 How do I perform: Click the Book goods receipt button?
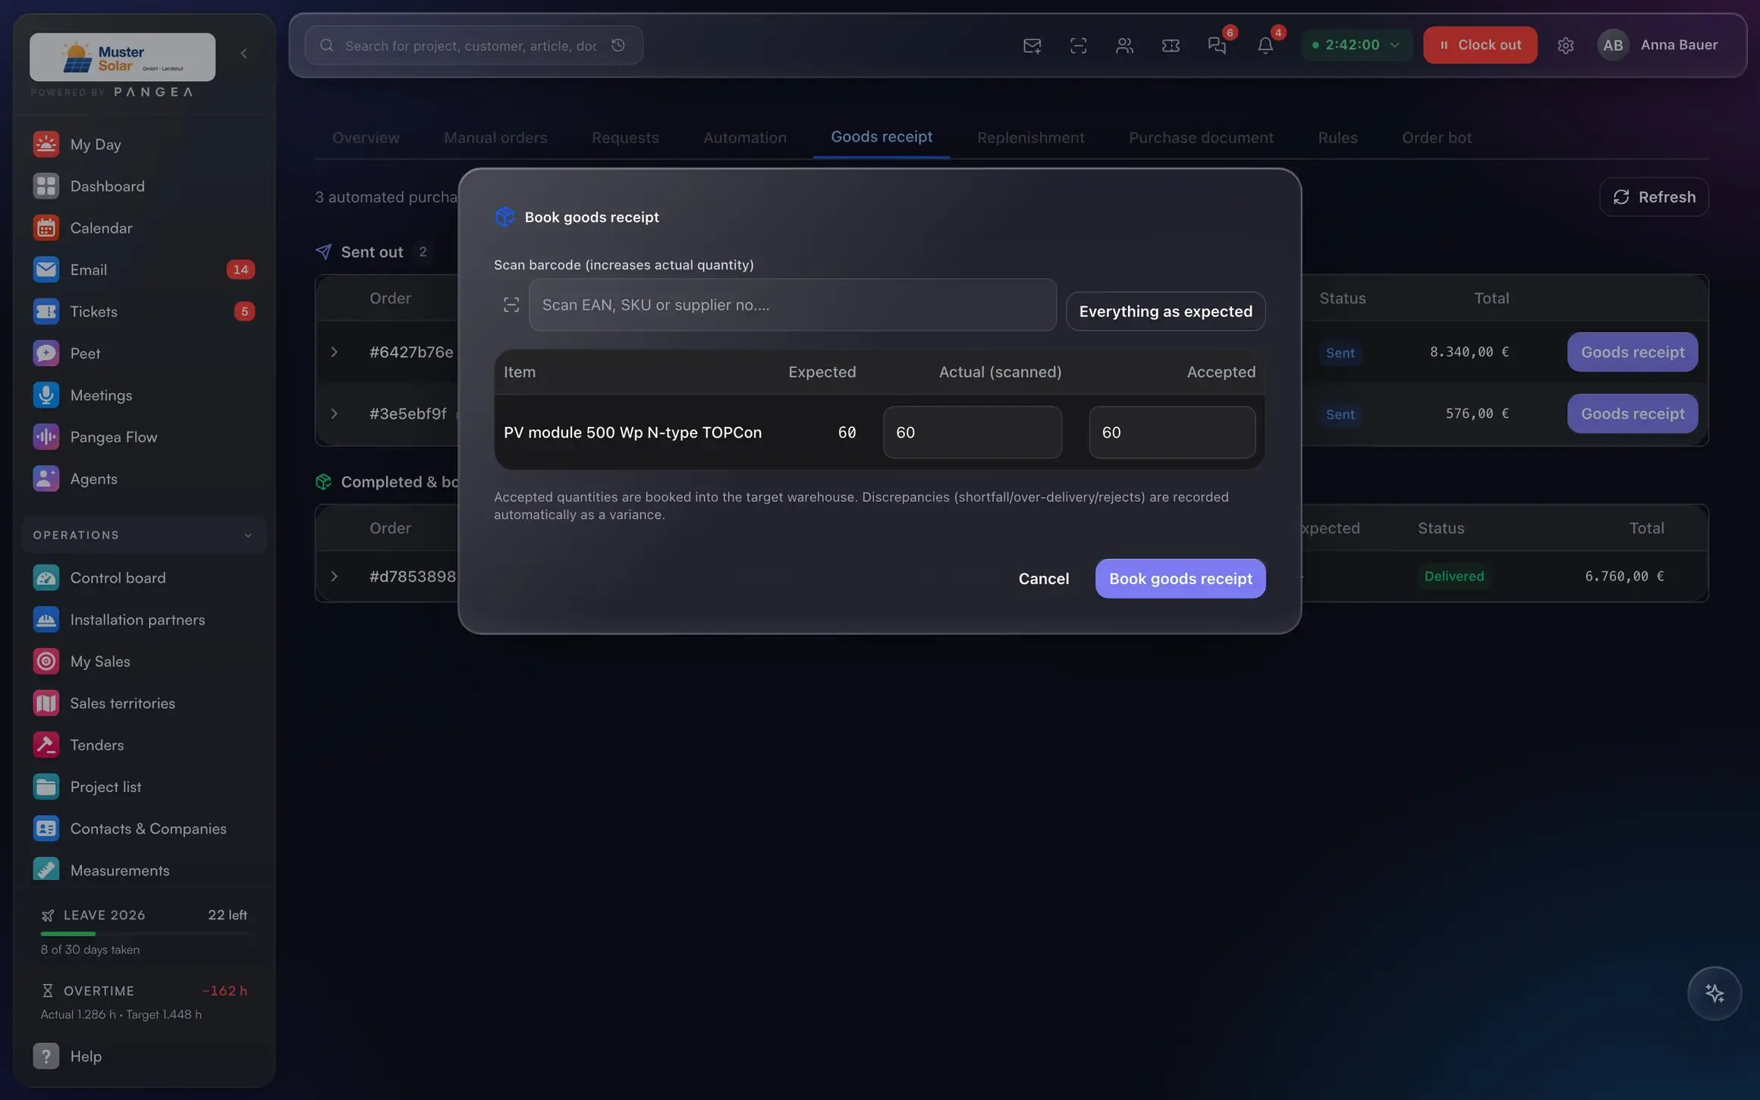click(1180, 578)
